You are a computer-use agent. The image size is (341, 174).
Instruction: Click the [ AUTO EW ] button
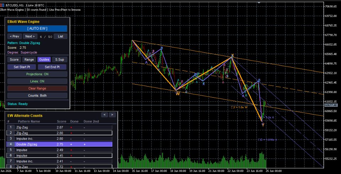point(37,29)
